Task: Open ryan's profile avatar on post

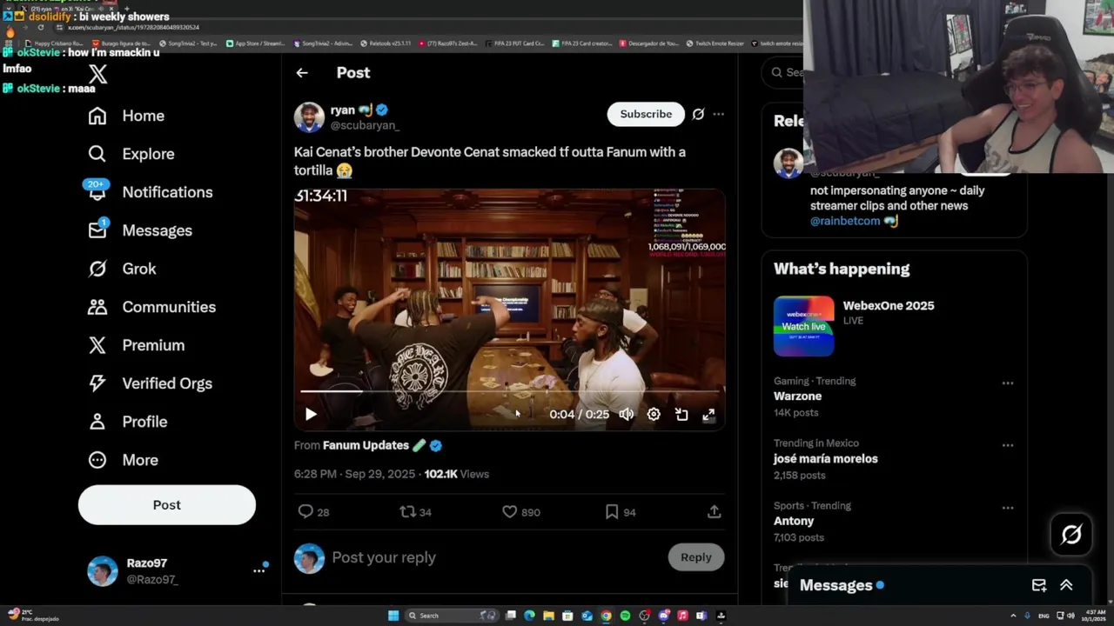Action: [309, 117]
